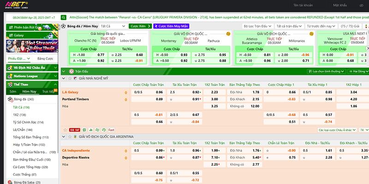The height and width of the screenshot is (184, 369).
Task: Open 74 more markets dropdown
Action: tap(363, 130)
